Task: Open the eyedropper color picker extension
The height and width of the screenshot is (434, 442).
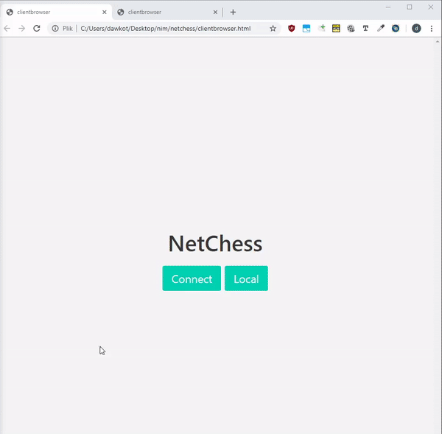Action: [381, 28]
